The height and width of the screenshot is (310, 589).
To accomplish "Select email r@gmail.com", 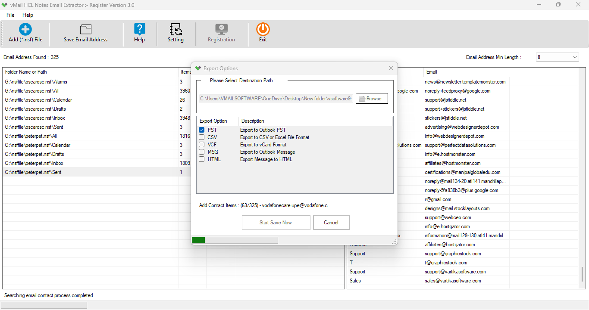I will (x=438, y=199).
